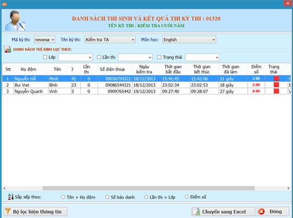Screen dimensions: 293x218
Task: Click red status square in the selected first row
Action: pyautogui.click(x=276, y=79)
